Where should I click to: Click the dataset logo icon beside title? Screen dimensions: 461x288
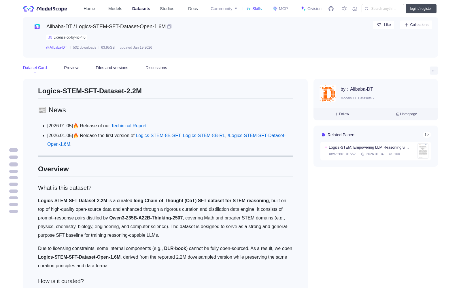click(x=37, y=26)
